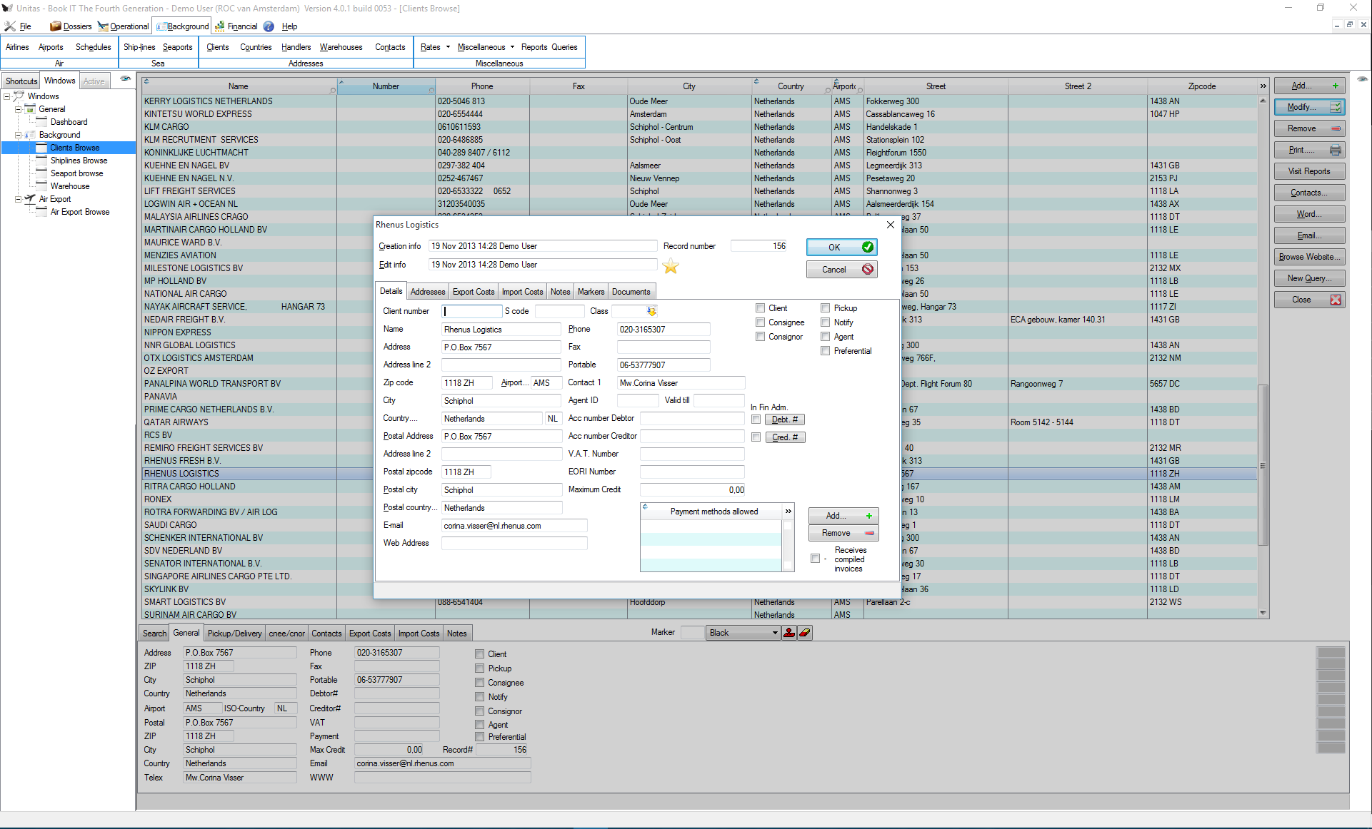
Task: Add a payment method in the dialog
Action: [x=843, y=515]
